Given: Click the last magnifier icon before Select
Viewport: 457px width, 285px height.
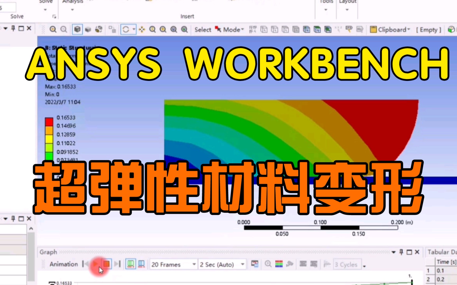Looking at the screenshot, I should click(x=184, y=29).
